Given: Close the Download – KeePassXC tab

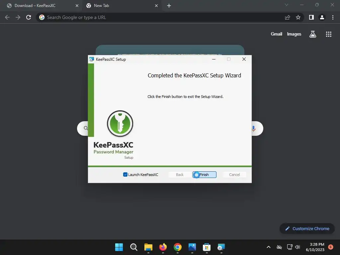Looking at the screenshot, I should click(77, 6).
